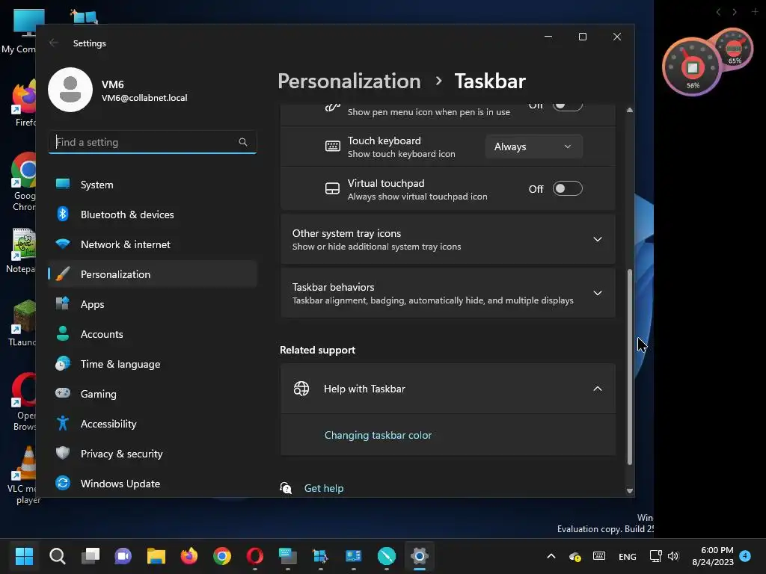Click the search magnifier in Find a setting

click(243, 142)
